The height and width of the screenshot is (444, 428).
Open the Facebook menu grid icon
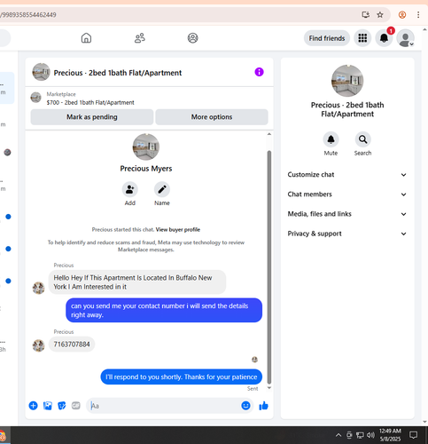[x=362, y=38]
